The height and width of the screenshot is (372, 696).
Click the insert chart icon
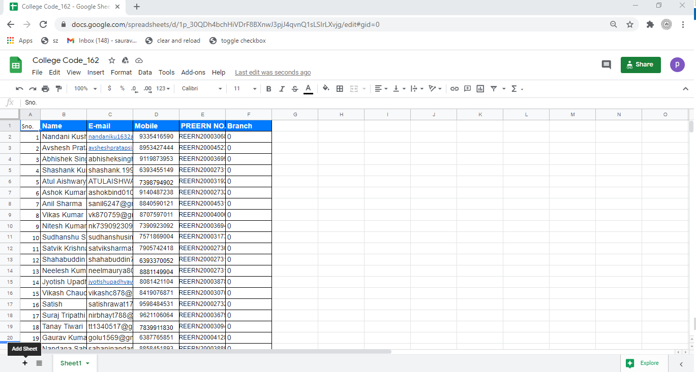pos(480,88)
